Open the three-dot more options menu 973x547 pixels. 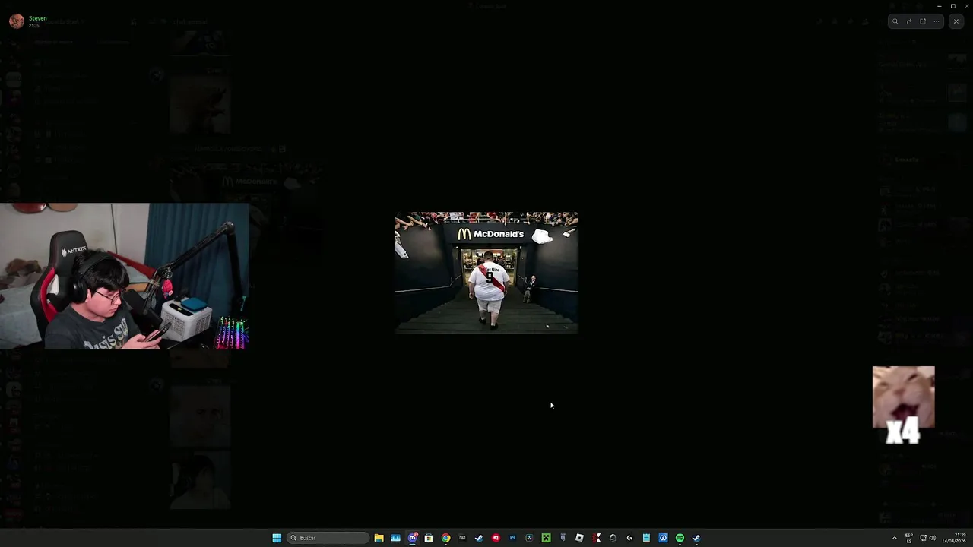(937, 21)
